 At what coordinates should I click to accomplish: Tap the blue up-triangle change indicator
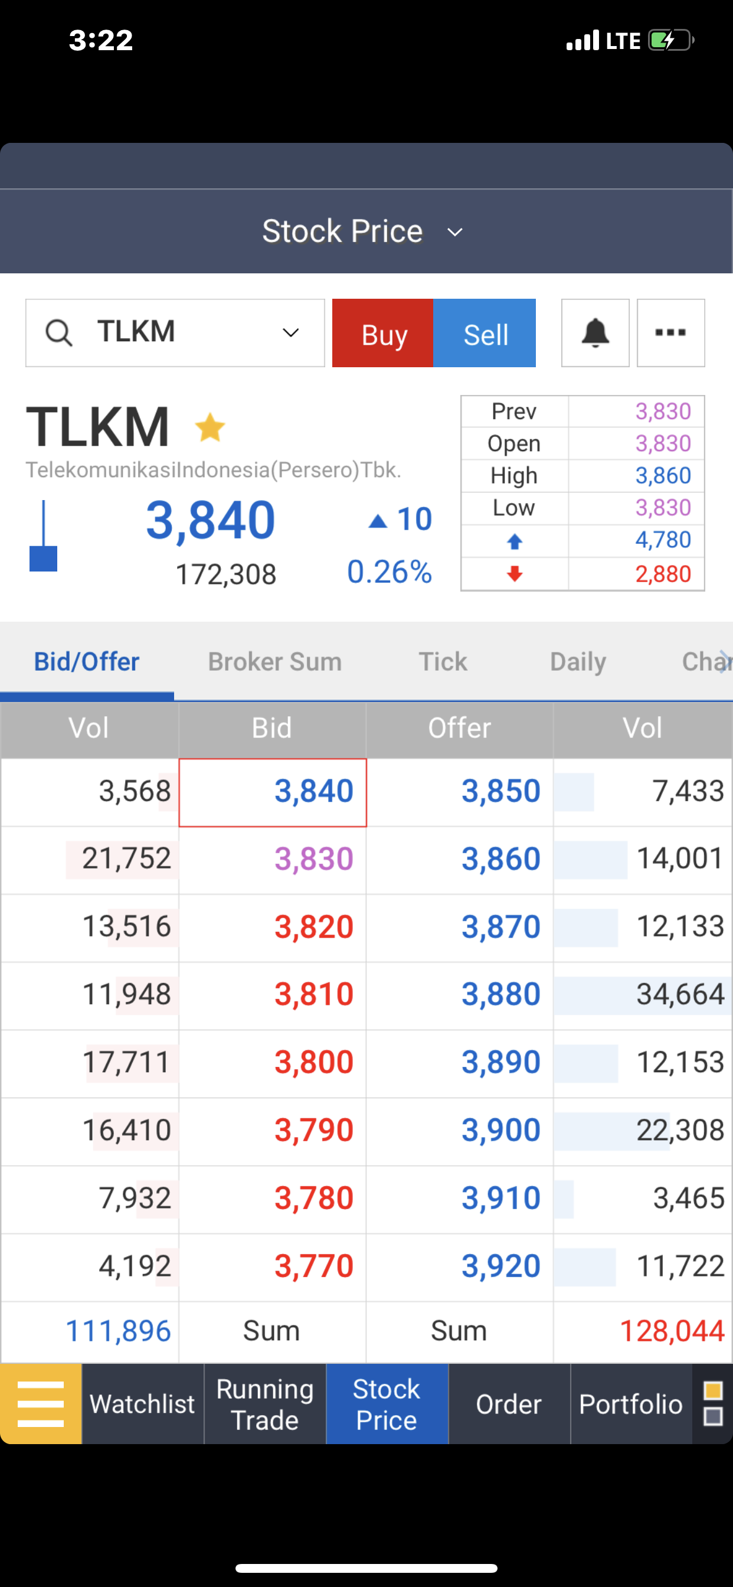pyautogui.click(x=378, y=522)
